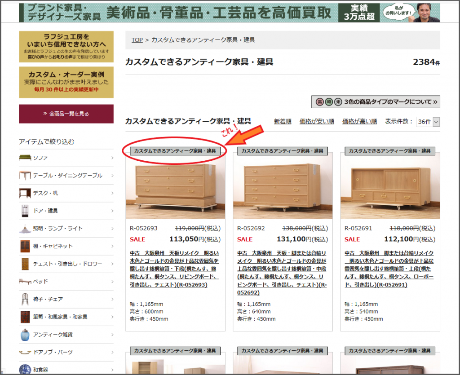The height and width of the screenshot is (375, 460).
Task: Expand テーブル・ダイニングテーブル category chevron
Action: click(x=112, y=175)
